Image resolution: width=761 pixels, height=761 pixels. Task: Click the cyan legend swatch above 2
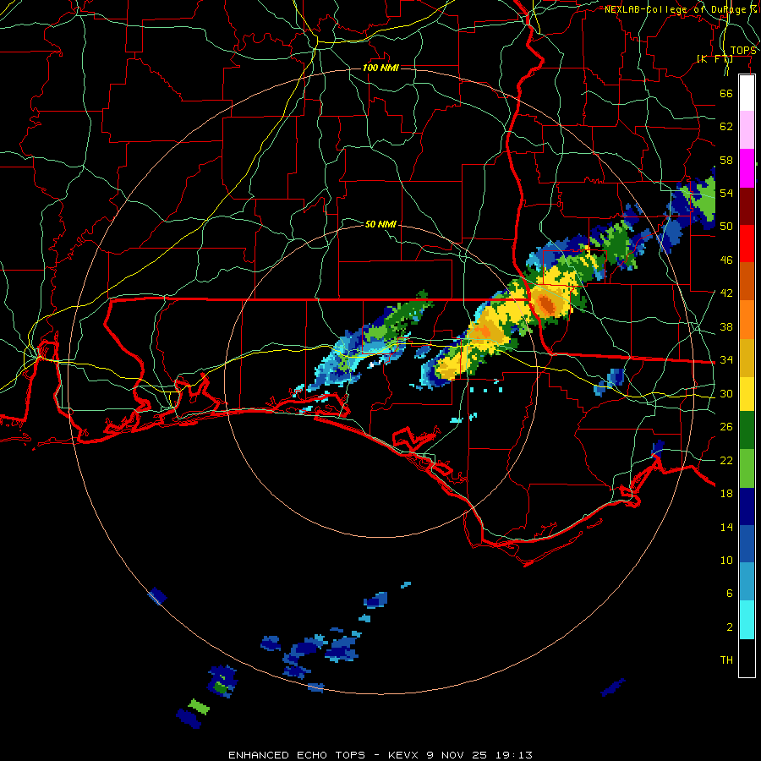[x=747, y=620]
